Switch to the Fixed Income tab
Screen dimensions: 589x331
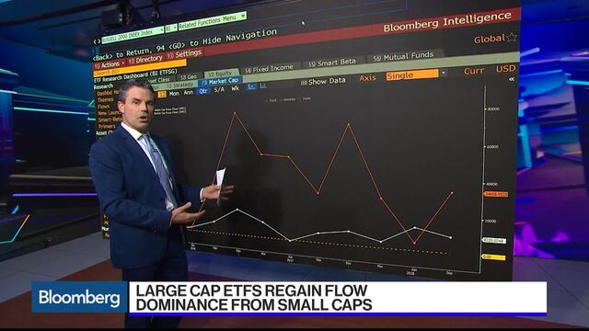[x=269, y=69]
